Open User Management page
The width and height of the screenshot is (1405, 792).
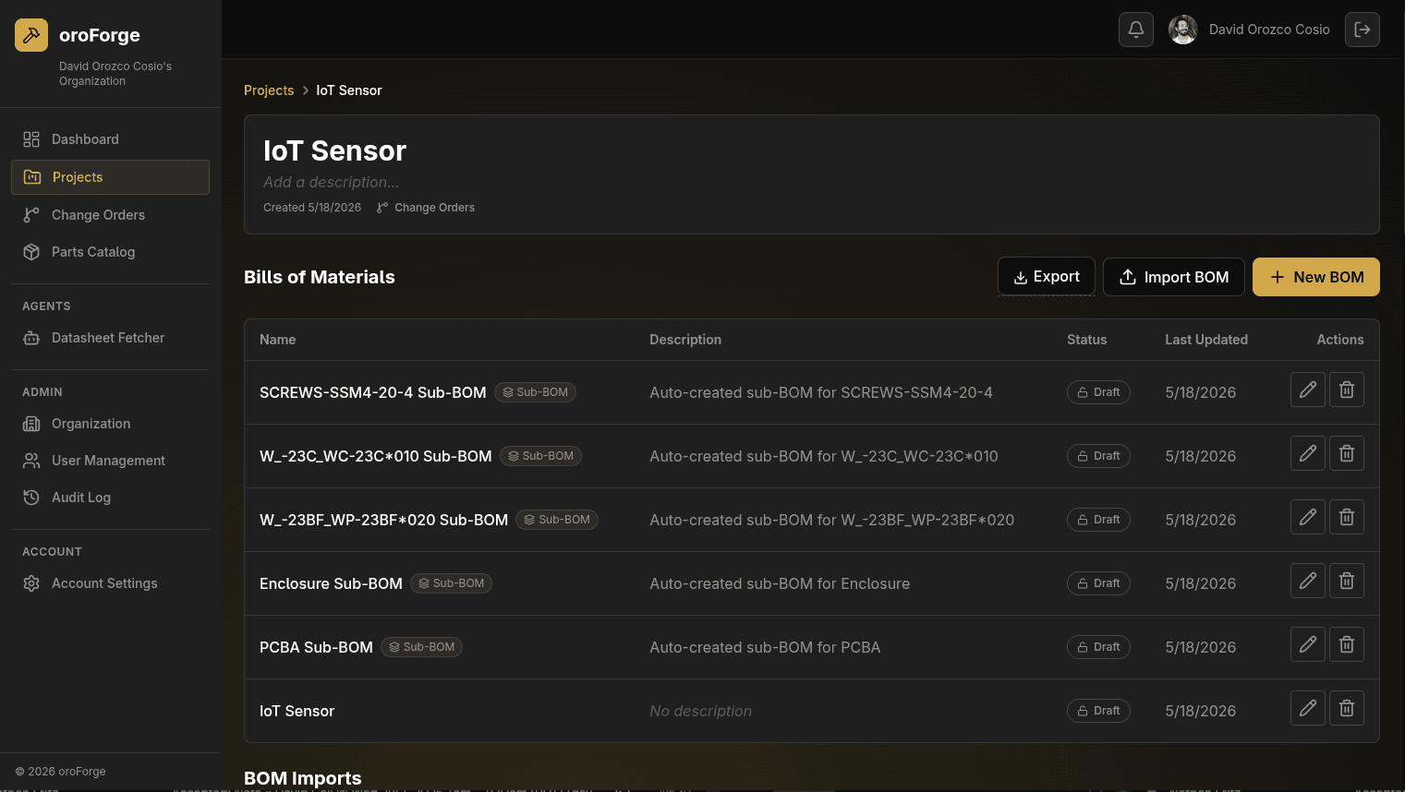110,461
